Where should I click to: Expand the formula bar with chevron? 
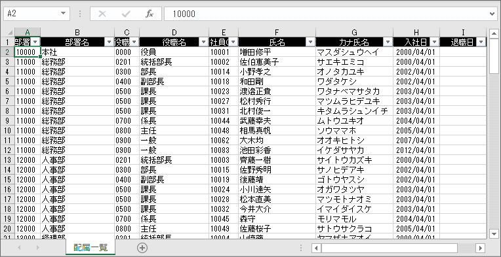[492, 14]
